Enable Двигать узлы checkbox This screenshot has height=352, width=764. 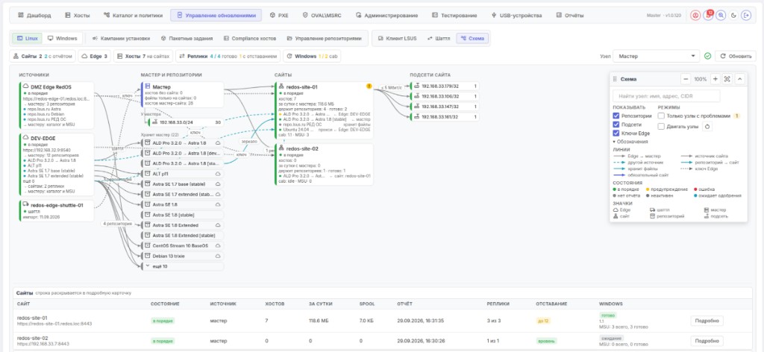point(661,126)
